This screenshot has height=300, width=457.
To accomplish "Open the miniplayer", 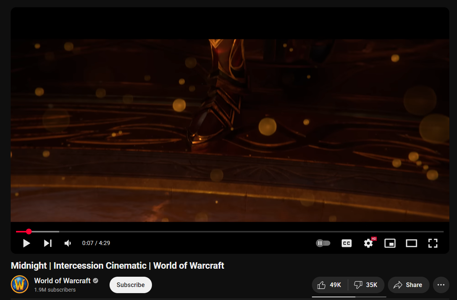I will 390,243.
